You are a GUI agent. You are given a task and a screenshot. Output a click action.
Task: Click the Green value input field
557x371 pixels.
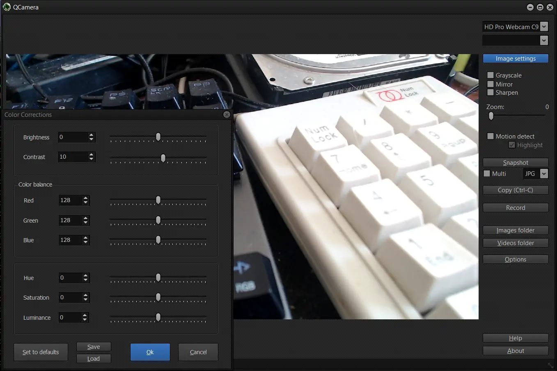[70, 220]
